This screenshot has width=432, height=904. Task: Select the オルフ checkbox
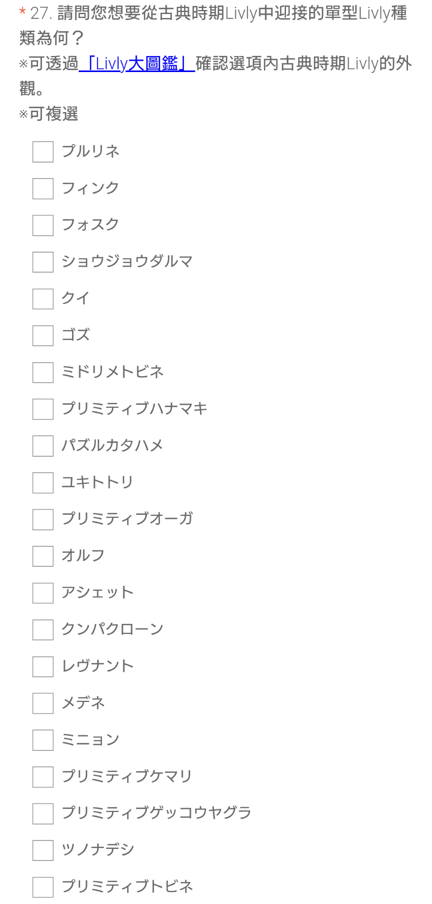tap(43, 556)
